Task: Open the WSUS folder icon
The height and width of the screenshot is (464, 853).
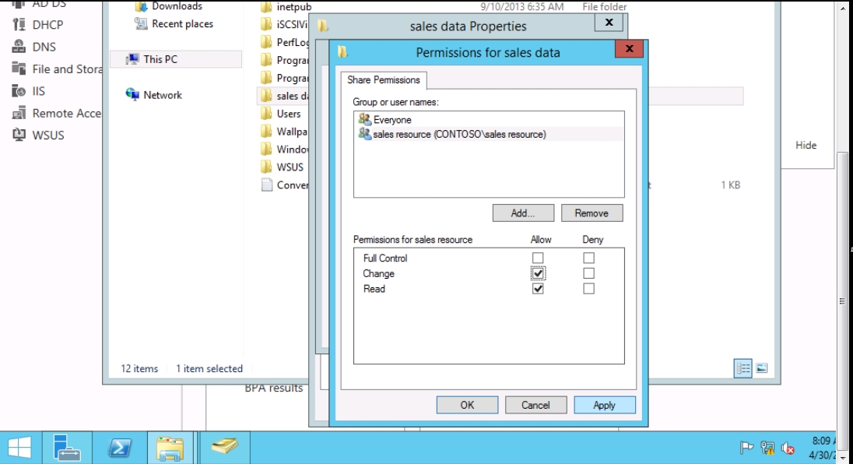Action: pos(266,167)
